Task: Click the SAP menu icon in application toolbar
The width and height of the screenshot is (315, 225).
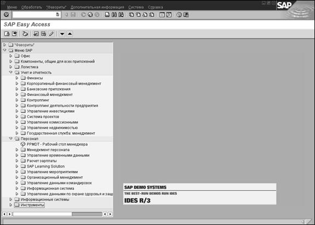Action: [x=14, y=34]
